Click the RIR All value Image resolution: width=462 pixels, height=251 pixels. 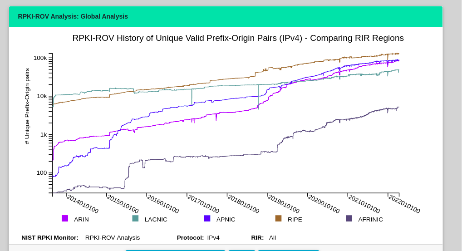click(272, 237)
